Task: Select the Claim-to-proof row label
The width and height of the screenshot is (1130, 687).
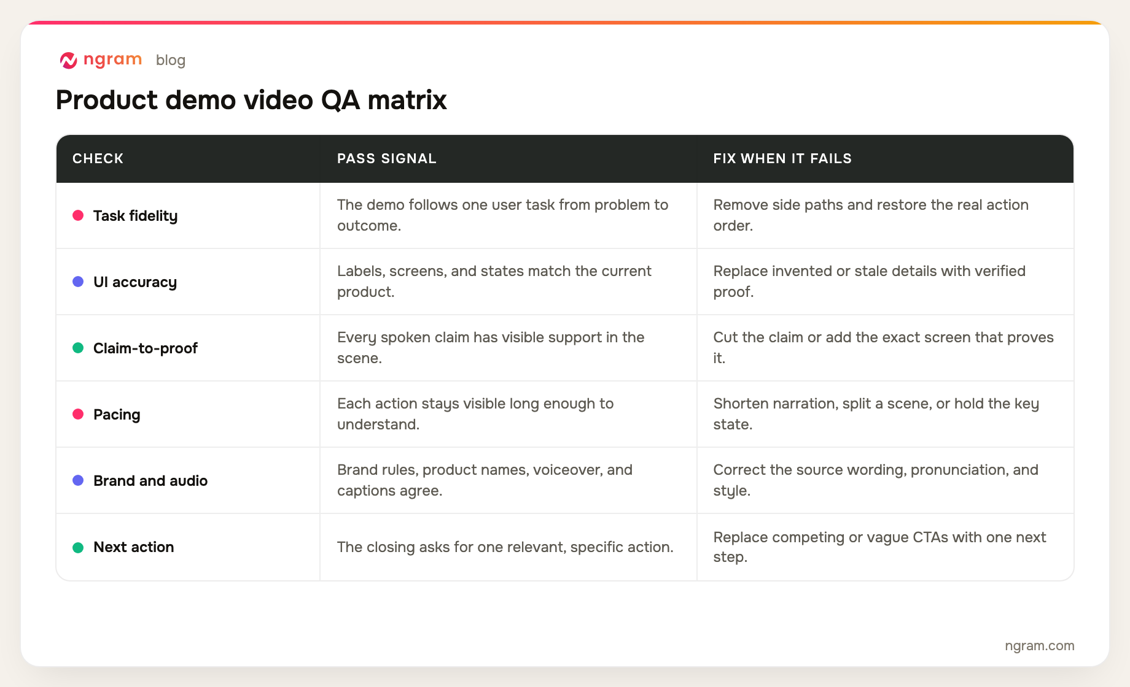Action: [x=146, y=348]
